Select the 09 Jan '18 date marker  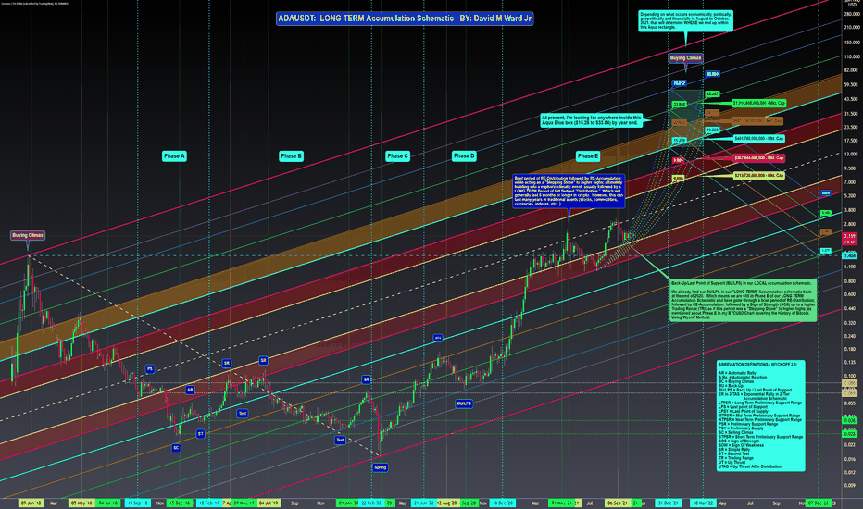click(x=31, y=503)
